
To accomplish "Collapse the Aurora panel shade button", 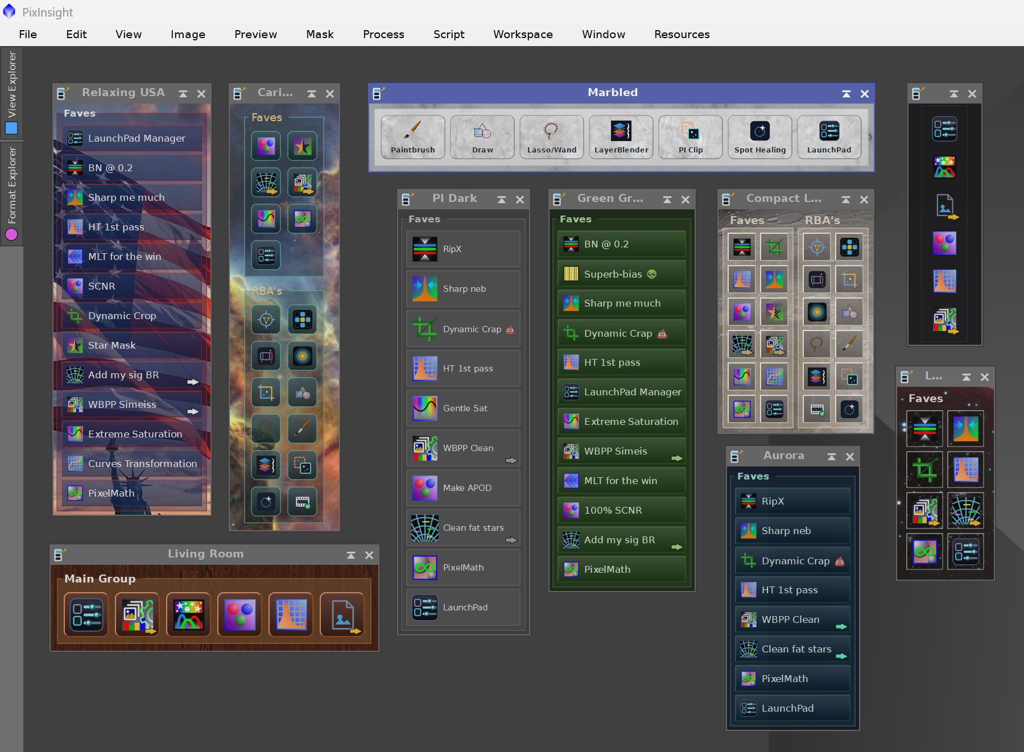I will (x=832, y=457).
